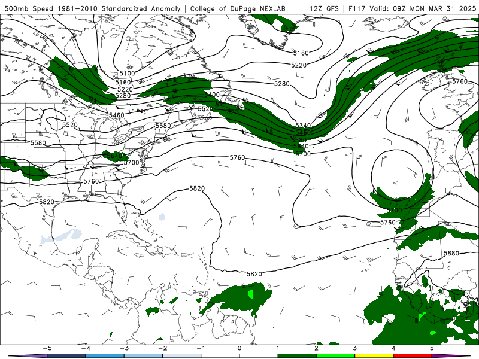Click the 5700 label inside the Iberian cutoff low
The image size is (479, 359).
tap(394, 210)
